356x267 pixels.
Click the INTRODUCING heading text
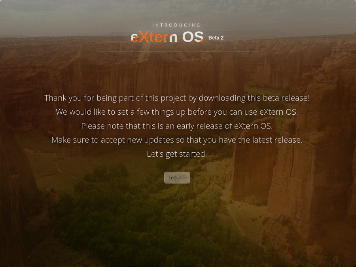(x=177, y=25)
